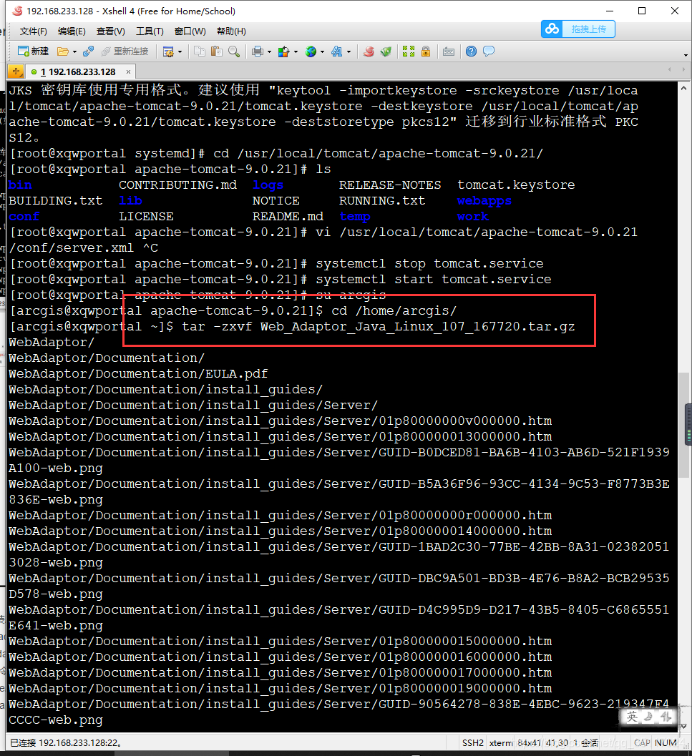Open the toolbar options overflow arrow
This screenshot has width=692, height=756.
(x=686, y=55)
